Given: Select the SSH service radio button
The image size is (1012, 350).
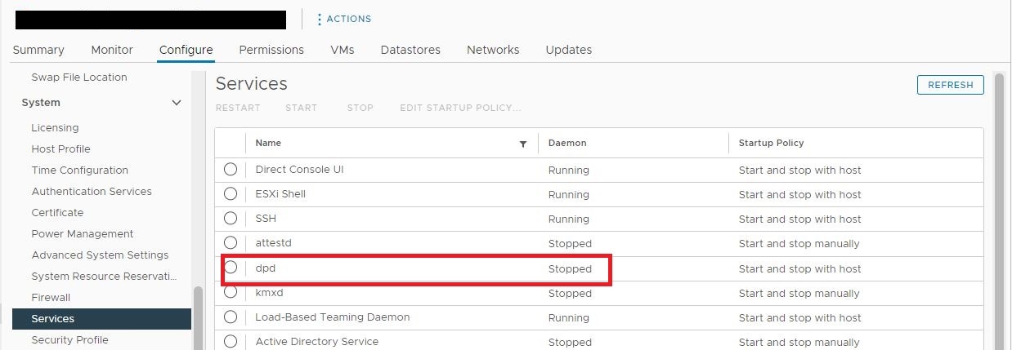Looking at the screenshot, I should 231,219.
